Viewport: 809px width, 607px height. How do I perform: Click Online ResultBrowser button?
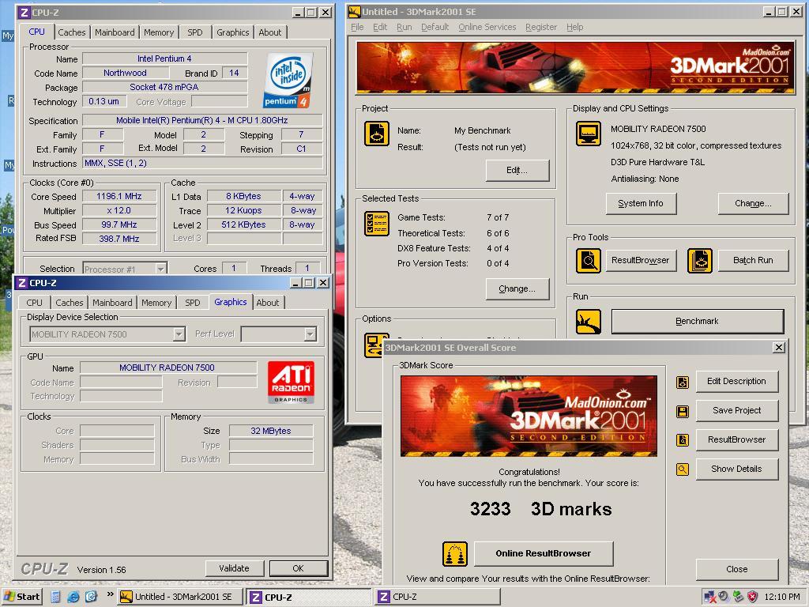coord(544,553)
